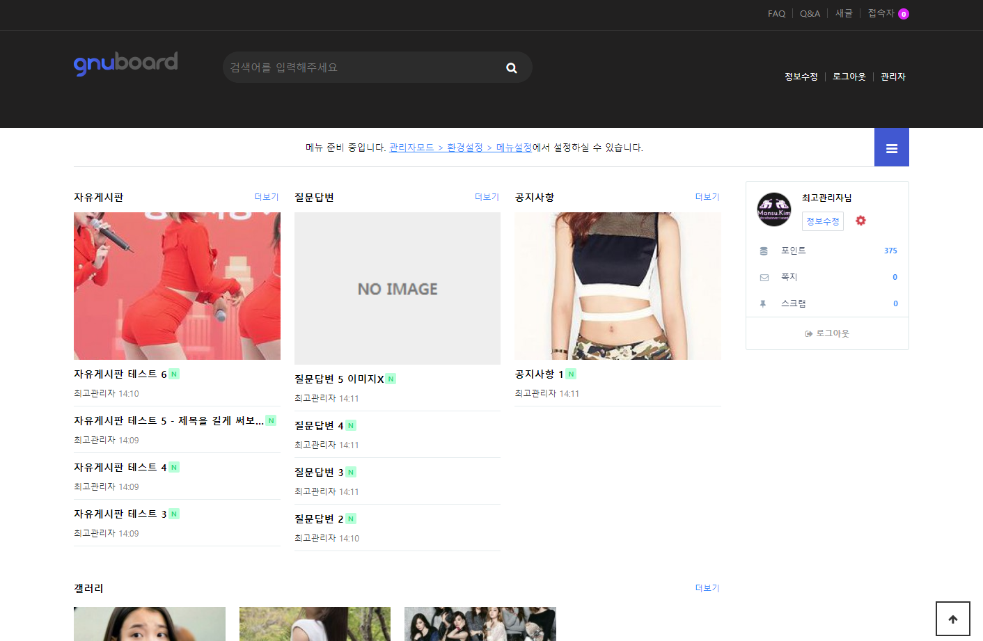Click the 정보수정 button in the profile box

822,221
